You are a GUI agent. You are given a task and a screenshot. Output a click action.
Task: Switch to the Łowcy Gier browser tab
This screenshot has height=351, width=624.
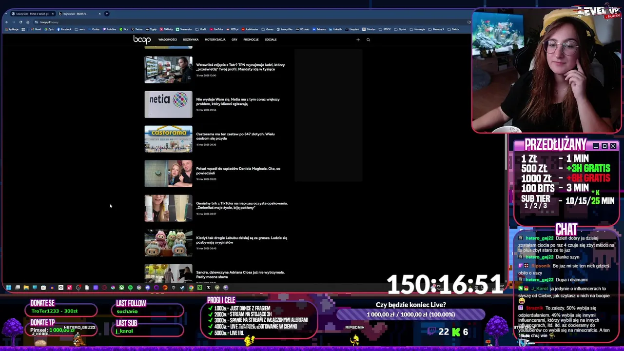[x=32, y=14]
